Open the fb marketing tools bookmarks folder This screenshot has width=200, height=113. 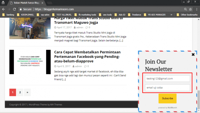[85, 15]
